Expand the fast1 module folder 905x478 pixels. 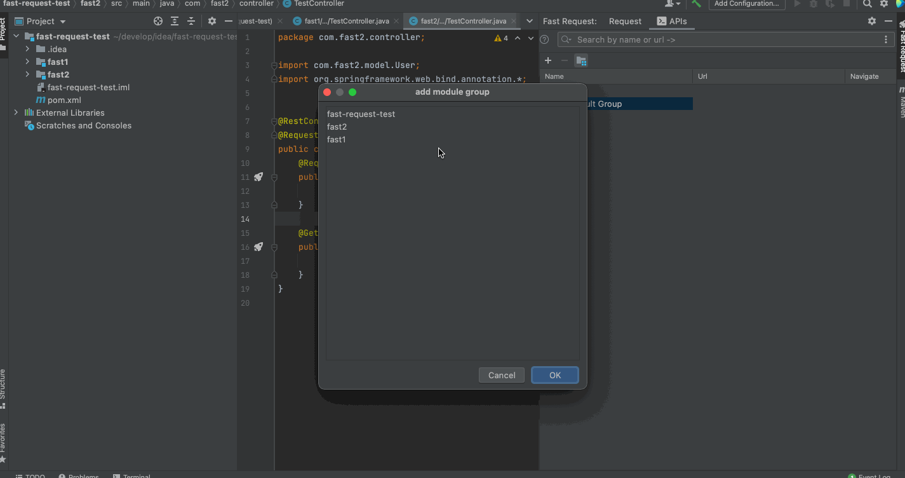tap(27, 62)
